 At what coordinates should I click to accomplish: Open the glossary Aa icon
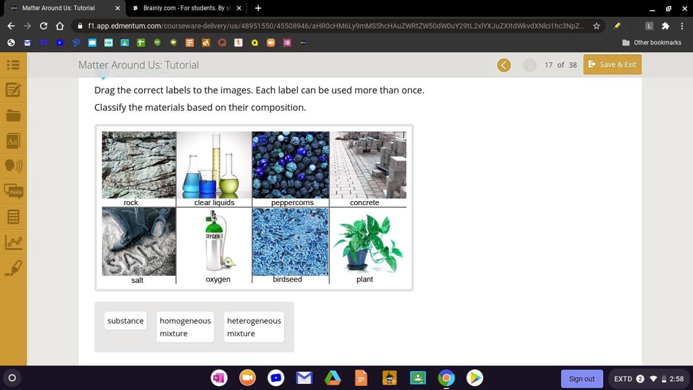click(x=14, y=140)
